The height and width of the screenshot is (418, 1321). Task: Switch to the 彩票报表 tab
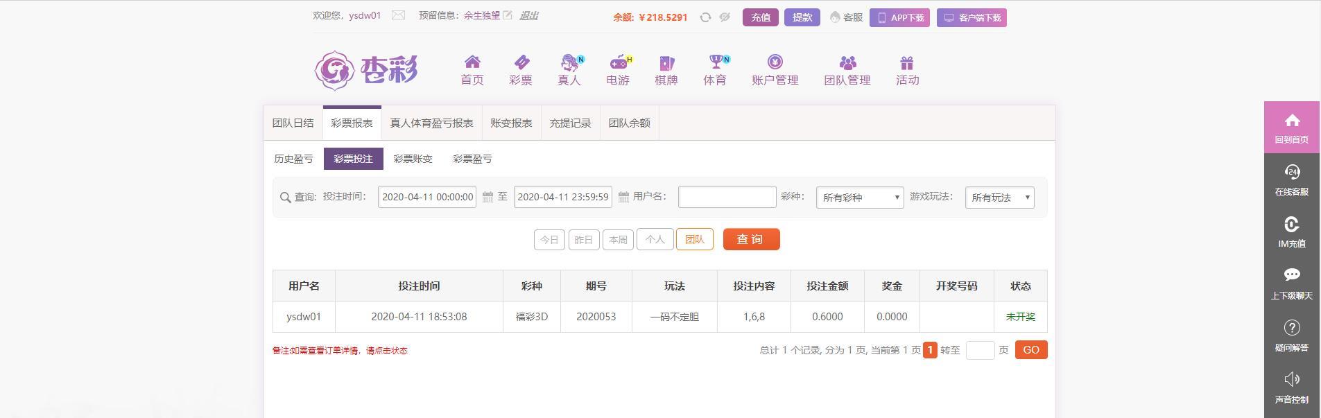click(352, 123)
